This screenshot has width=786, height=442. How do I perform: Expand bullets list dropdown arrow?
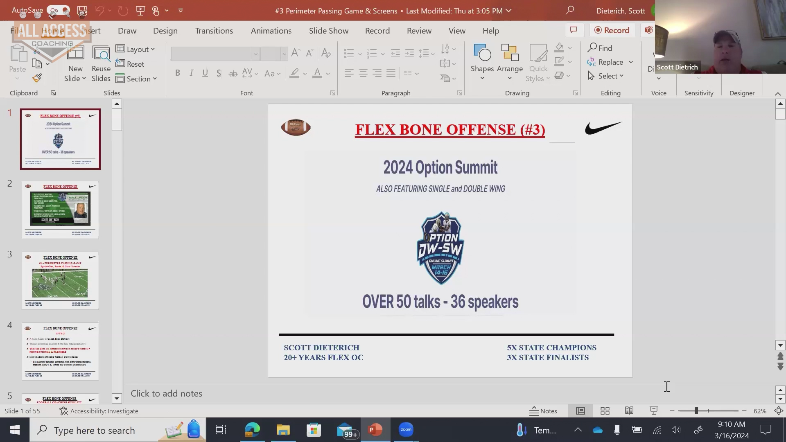pyautogui.click(x=360, y=54)
